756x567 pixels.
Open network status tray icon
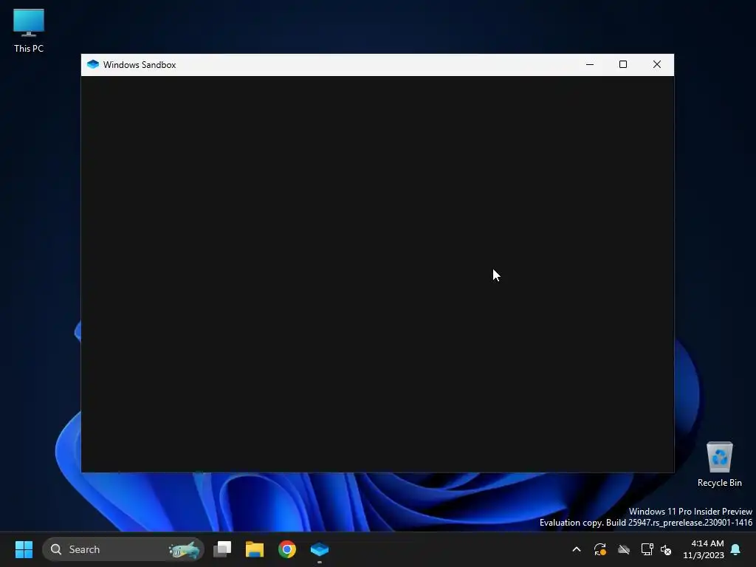(647, 549)
